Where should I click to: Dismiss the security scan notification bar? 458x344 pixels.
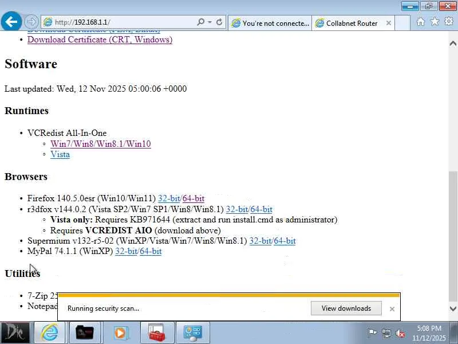coord(392,309)
